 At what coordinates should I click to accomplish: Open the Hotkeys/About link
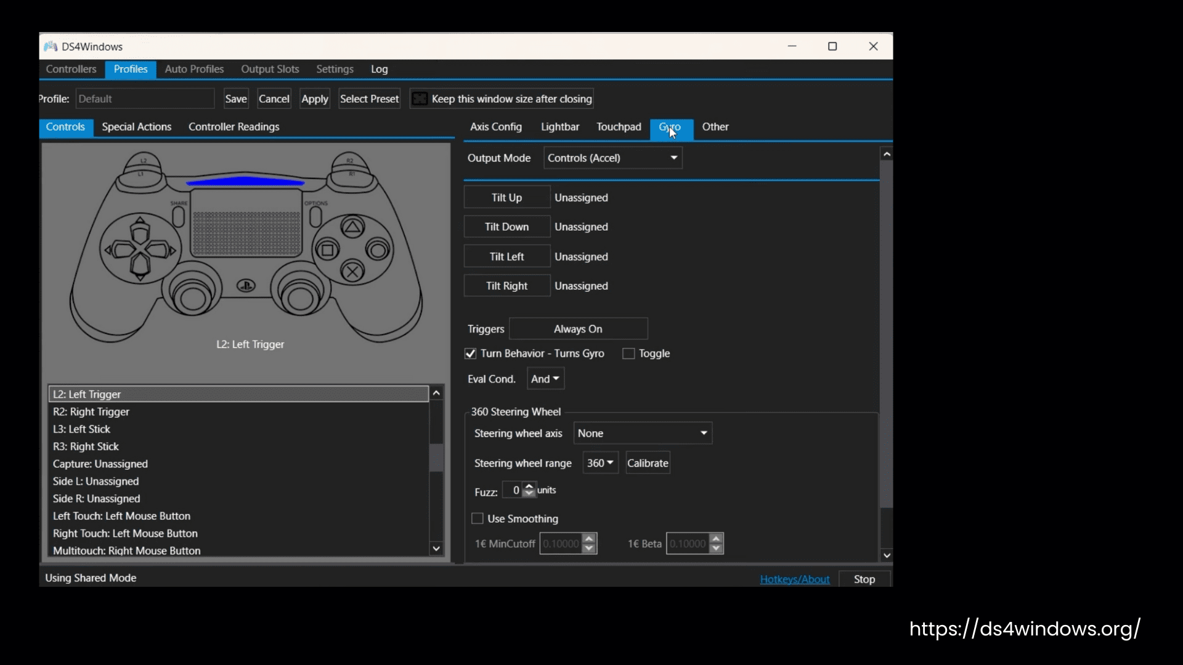point(794,579)
